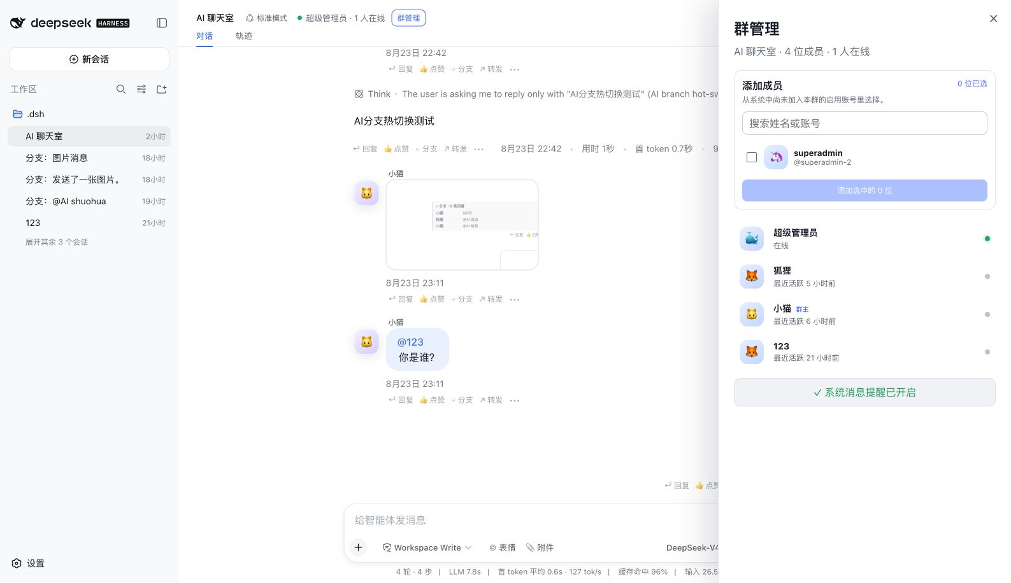Close the 群管理 panel

tap(993, 18)
